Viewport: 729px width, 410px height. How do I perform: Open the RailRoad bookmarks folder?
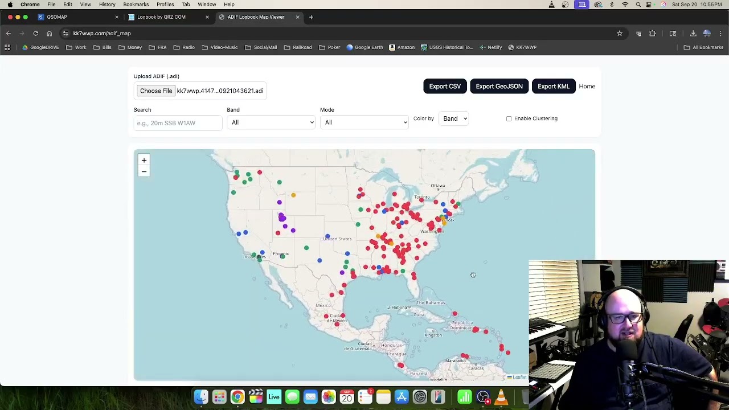[x=298, y=47]
